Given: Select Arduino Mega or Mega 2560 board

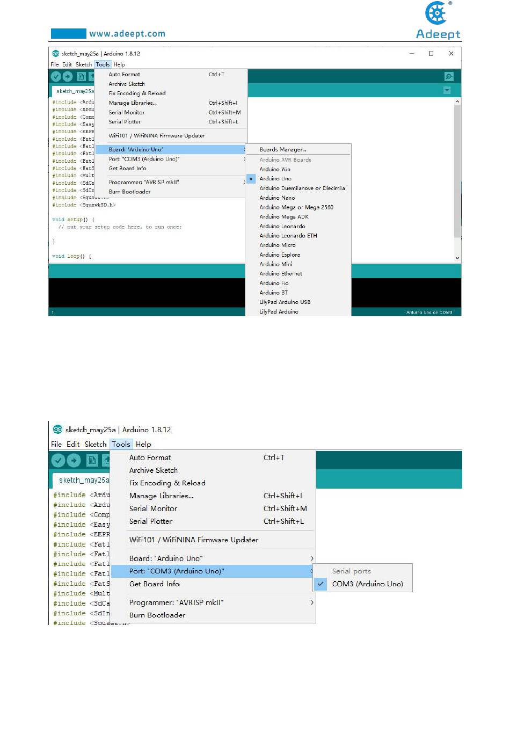Looking at the screenshot, I should 296,207.
